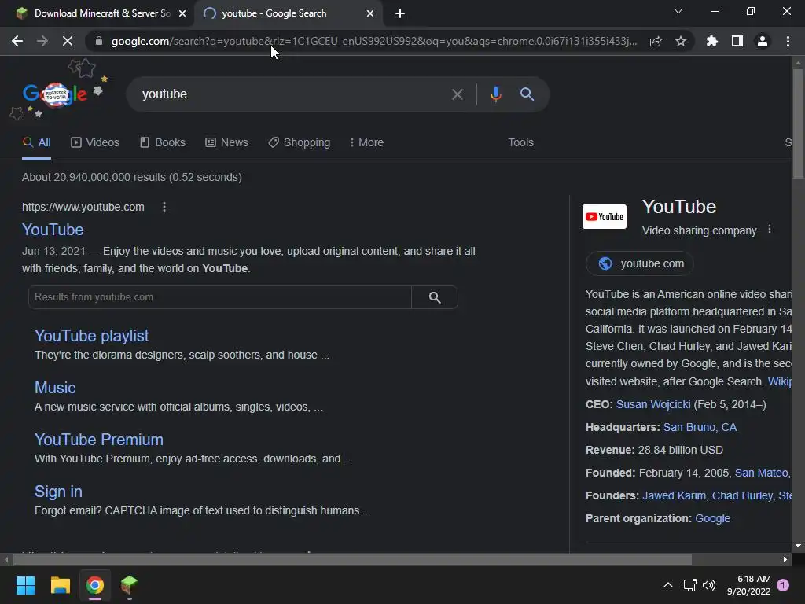Open knowledge panel more options dots
Image resolution: width=805 pixels, height=604 pixels.
pyautogui.click(x=769, y=230)
